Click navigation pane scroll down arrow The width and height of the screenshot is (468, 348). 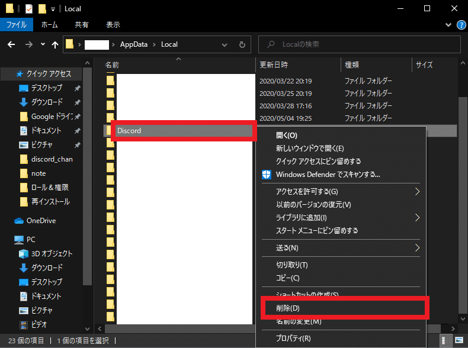tap(87, 329)
